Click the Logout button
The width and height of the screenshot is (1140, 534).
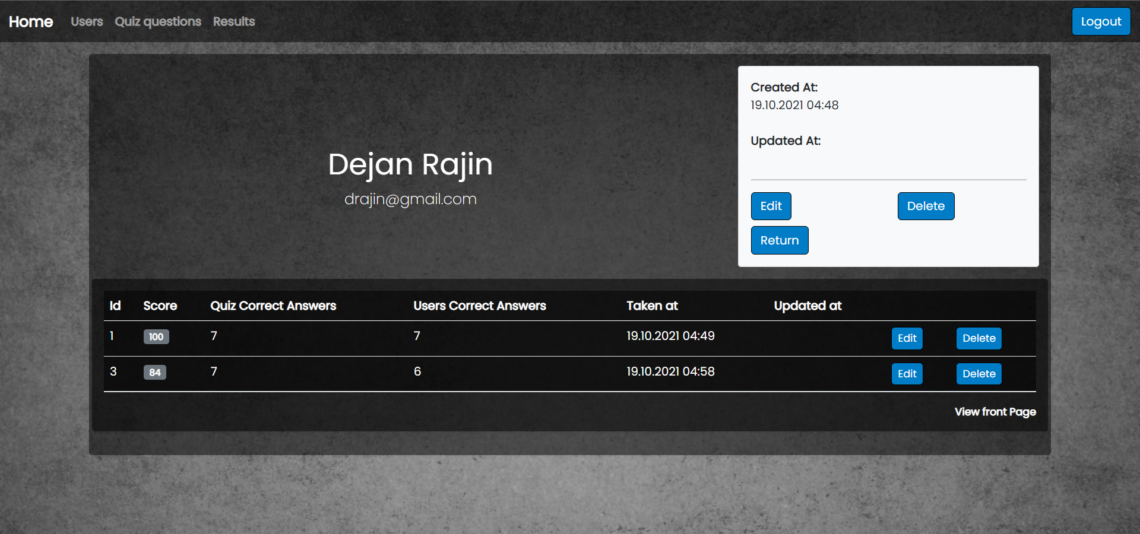[x=1101, y=21]
